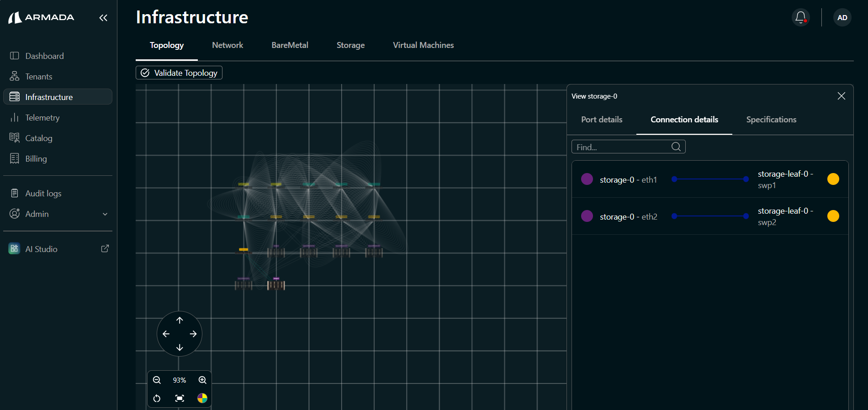Image resolution: width=868 pixels, height=410 pixels.
Task: Pan the topology down with arrow
Action: (x=180, y=347)
